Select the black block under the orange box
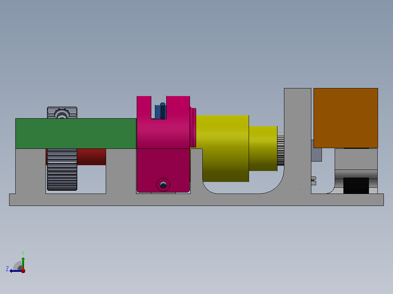Screen dimensions: 393x294 tap(356, 186)
